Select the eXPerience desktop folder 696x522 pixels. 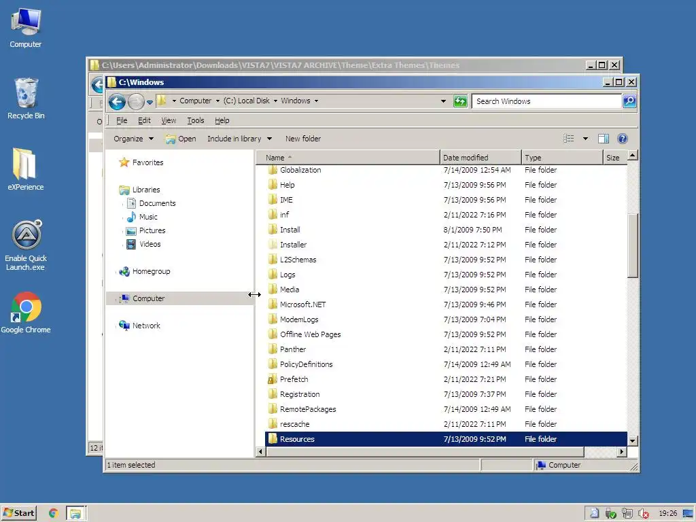tap(25, 169)
